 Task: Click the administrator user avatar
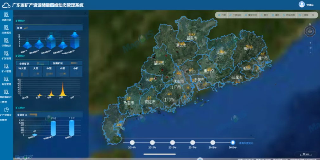pyautogui.click(x=302, y=4)
